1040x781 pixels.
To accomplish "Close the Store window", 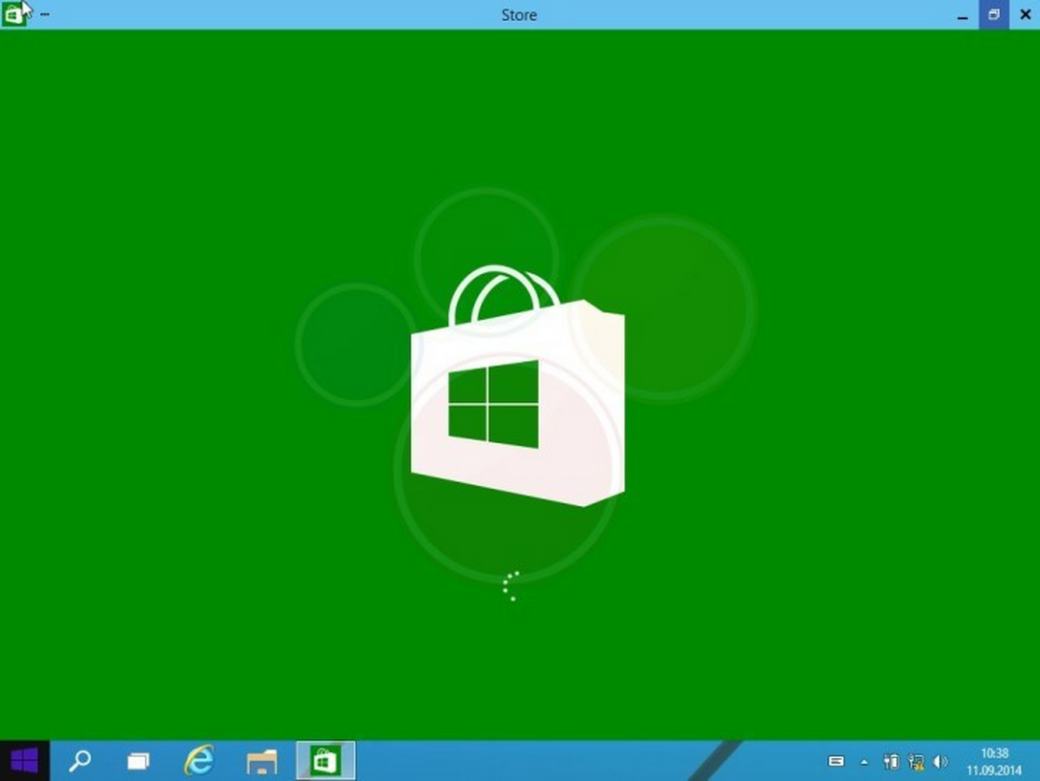I will point(1025,14).
